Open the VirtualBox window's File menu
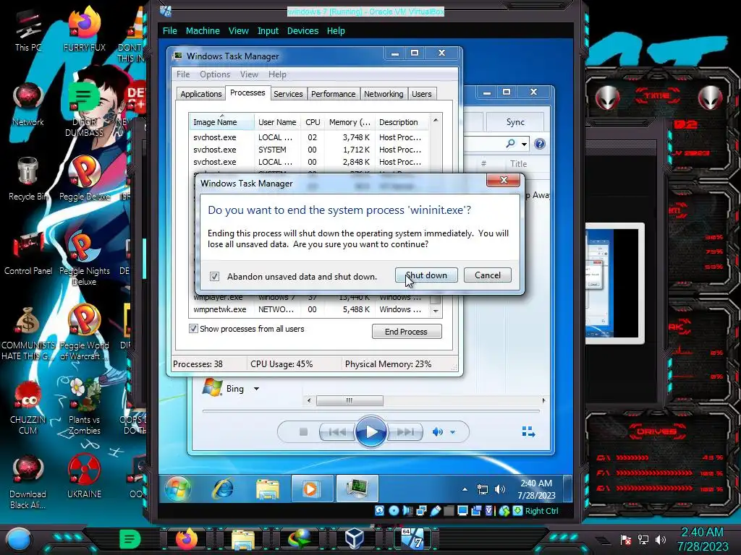Viewport: 741px width, 555px height. [x=169, y=30]
